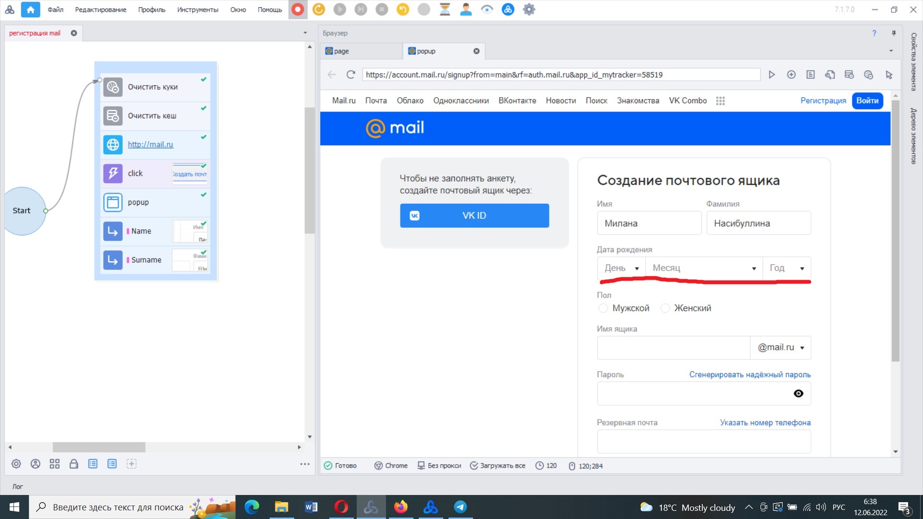Click the orange restart arrow icon

319,10
